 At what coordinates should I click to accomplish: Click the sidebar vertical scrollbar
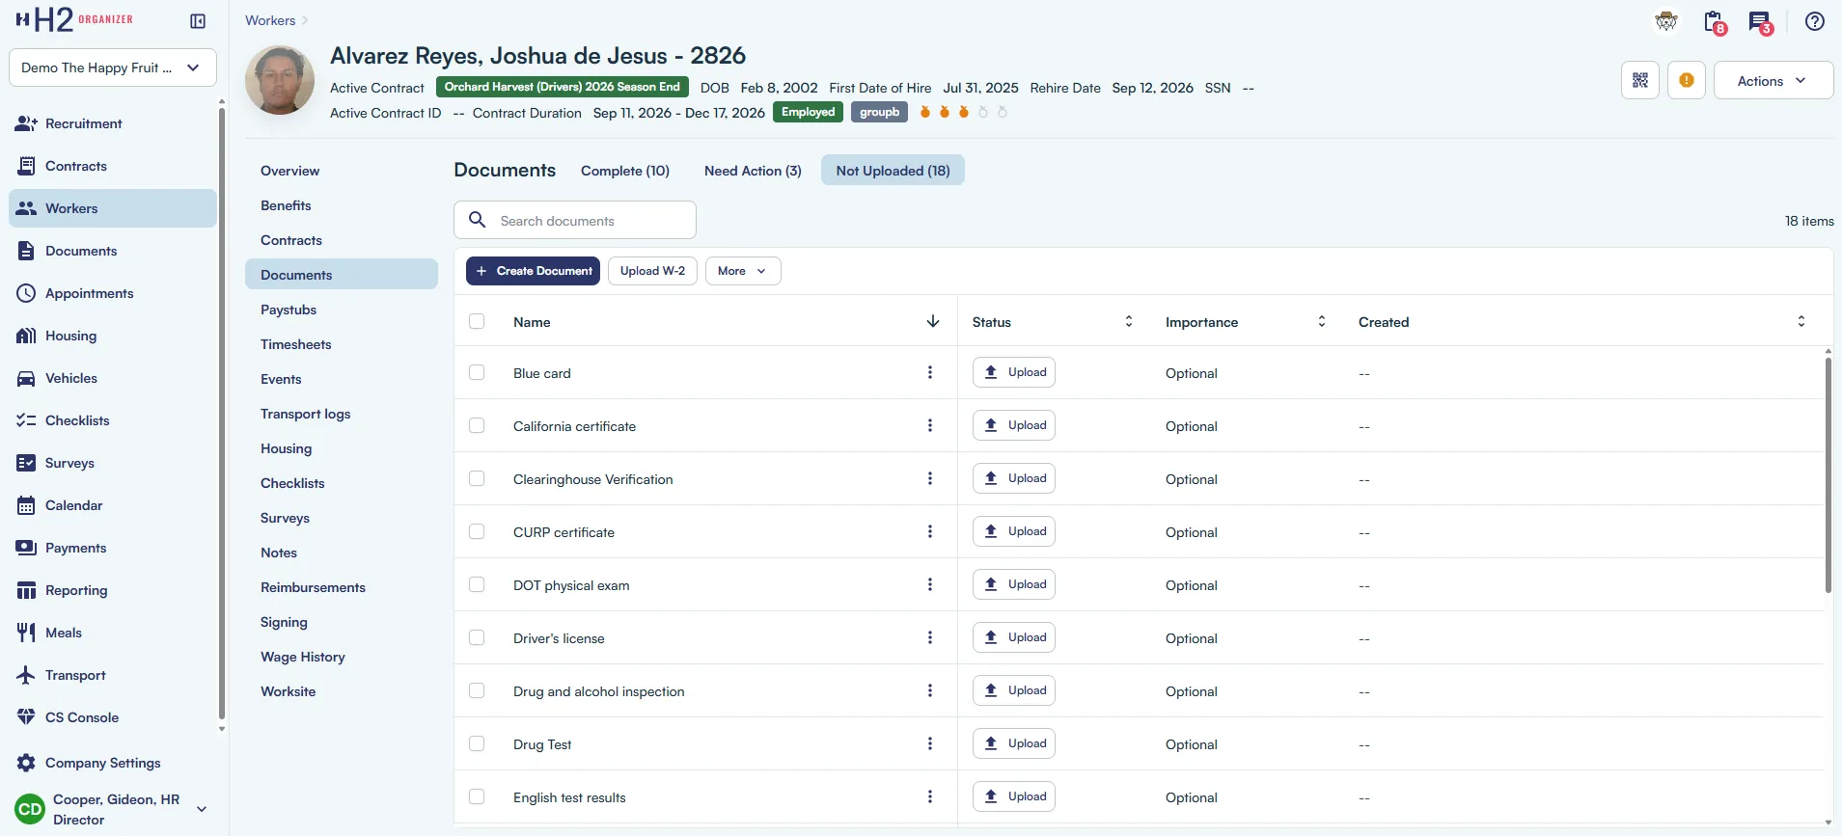(x=222, y=413)
